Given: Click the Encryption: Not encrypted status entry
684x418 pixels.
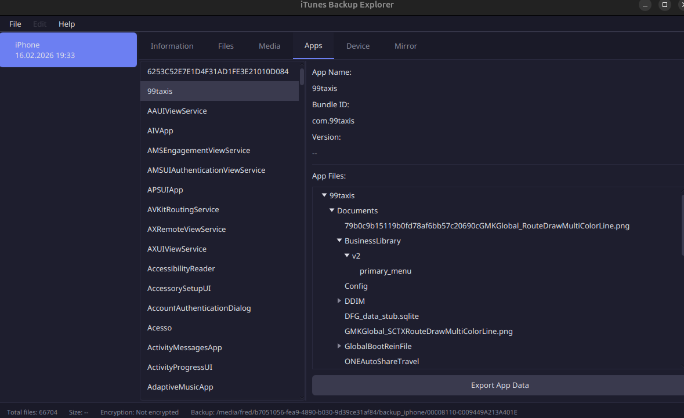Looking at the screenshot, I should pos(139,412).
